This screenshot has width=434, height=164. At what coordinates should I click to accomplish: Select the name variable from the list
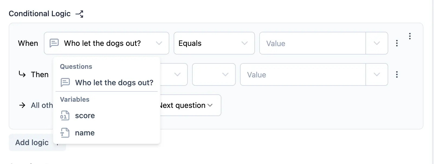pyautogui.click(x=85, y=133)
